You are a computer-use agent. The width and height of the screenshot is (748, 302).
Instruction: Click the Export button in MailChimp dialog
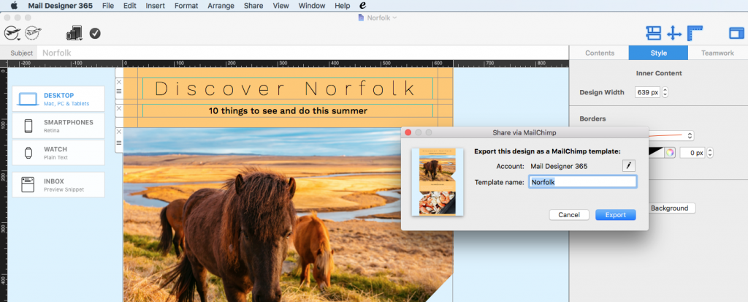[x=615, y=215]
